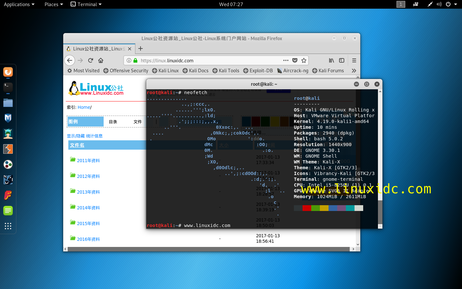Open Armitage icon in the dock
The image size is (462, 289).
[8, 134]
